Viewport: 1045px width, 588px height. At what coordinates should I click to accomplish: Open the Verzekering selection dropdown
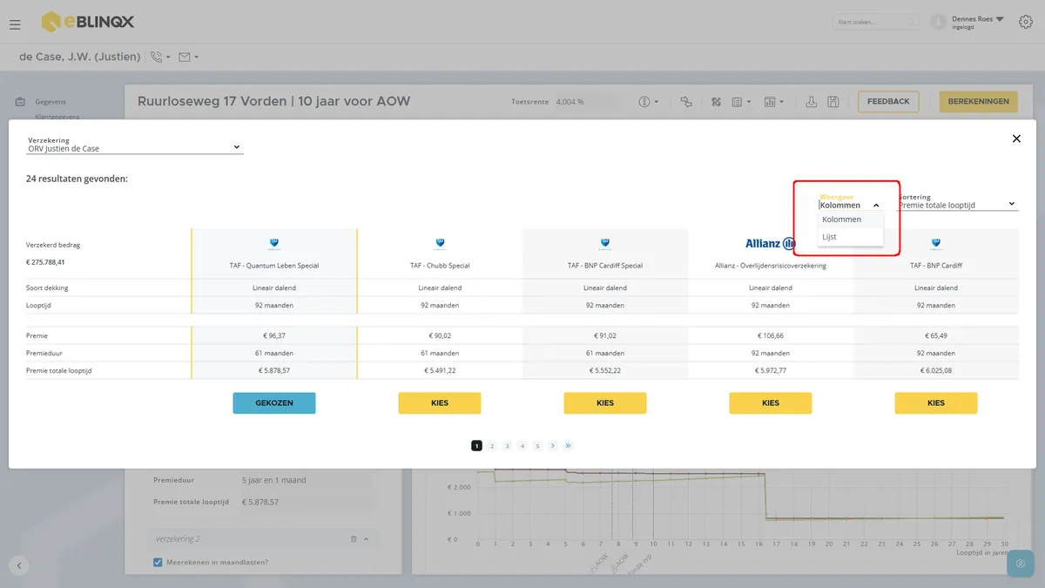tap(135, 148)
